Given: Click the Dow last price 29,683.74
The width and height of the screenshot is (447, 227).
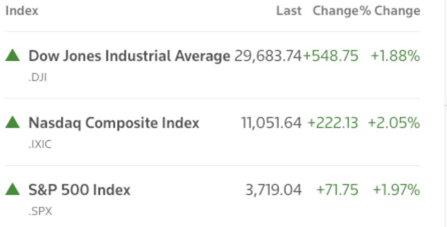Looking at the screenshot, I should tap(268, 56).
